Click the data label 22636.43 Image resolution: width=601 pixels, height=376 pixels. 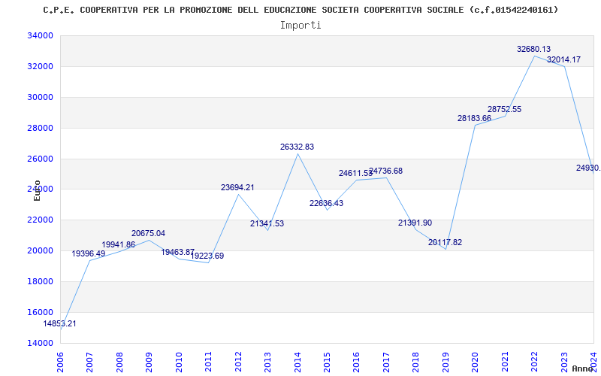[x=327, y=203]
